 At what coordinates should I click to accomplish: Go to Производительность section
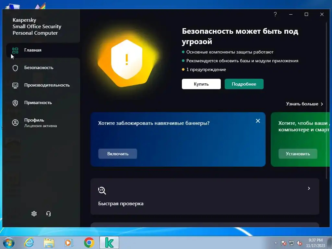click(43, 85)
